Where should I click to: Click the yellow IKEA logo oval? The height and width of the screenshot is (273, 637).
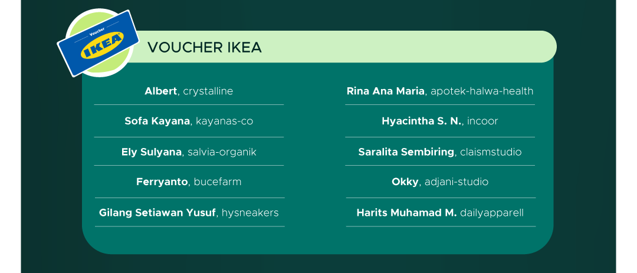pos(102,45)
